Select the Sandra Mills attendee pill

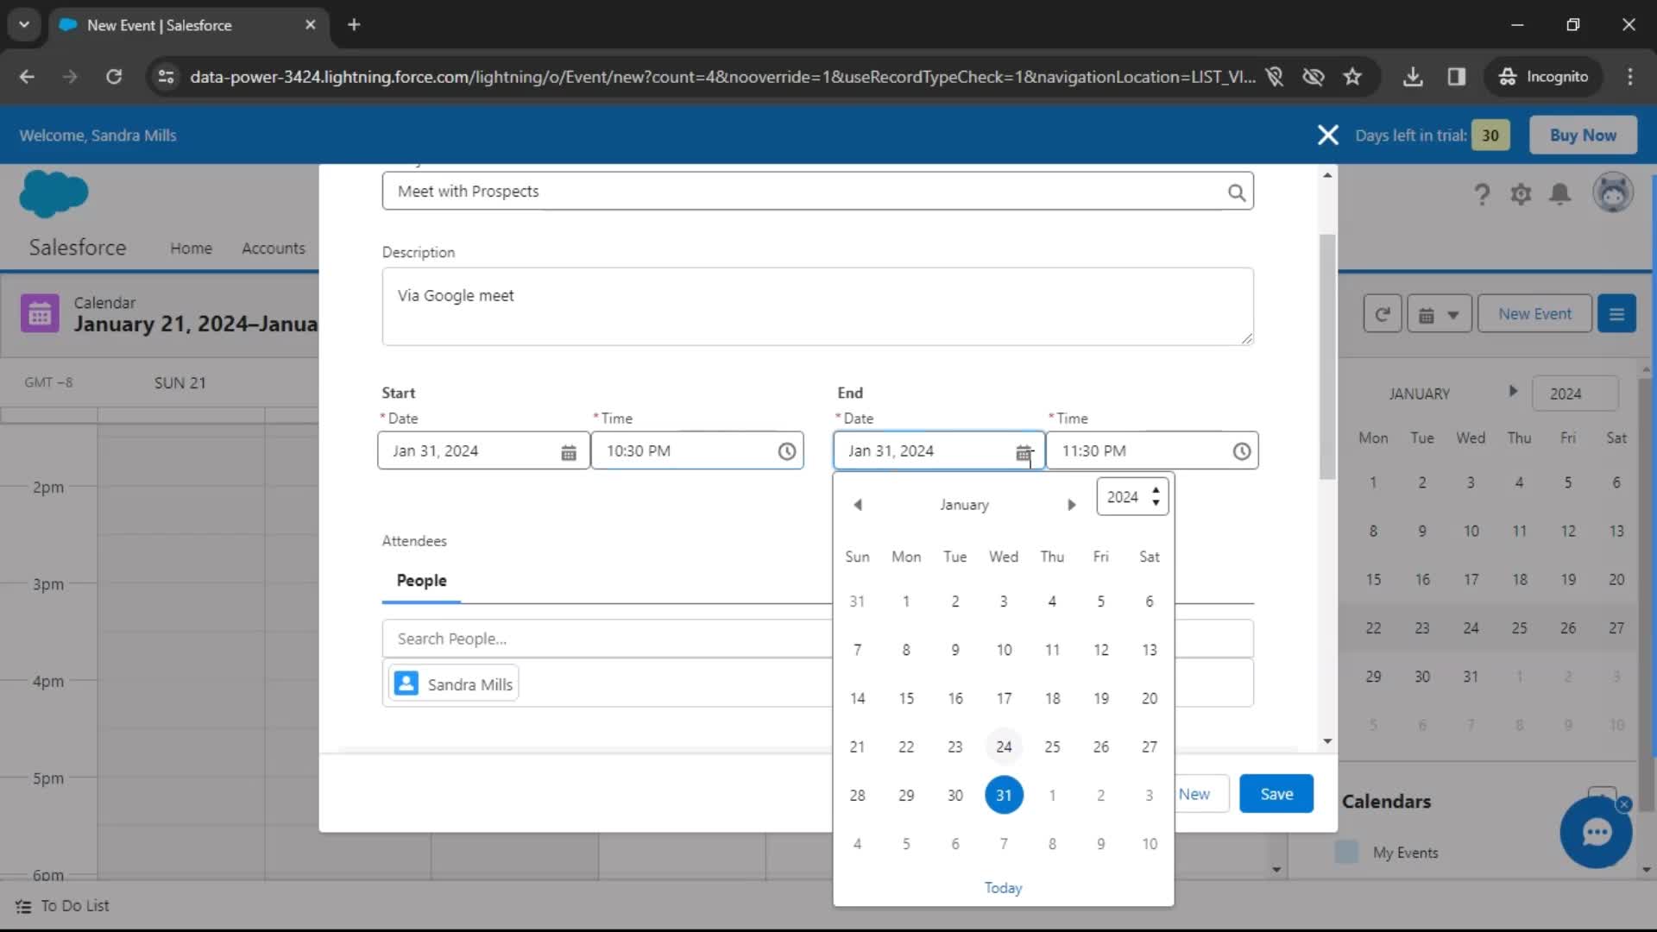coord(454,684)
